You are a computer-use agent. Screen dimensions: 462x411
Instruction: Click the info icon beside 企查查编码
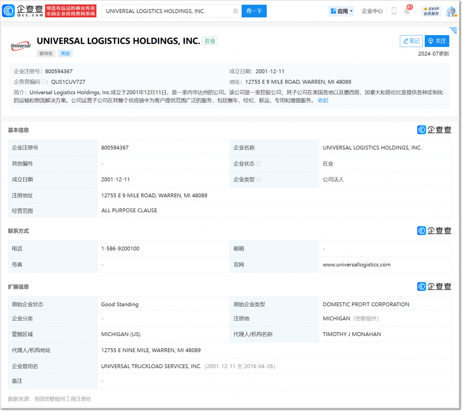coord(43,82)
